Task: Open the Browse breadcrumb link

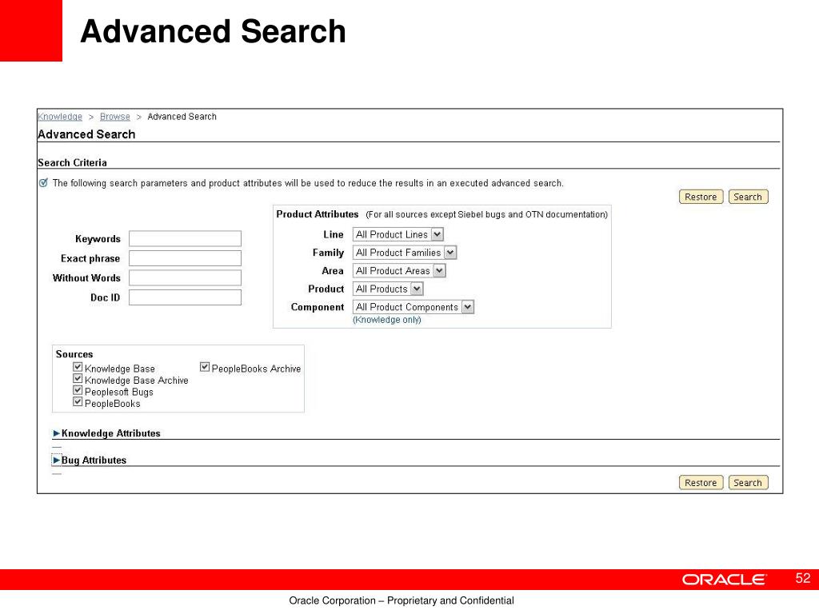Action: (x=115, y=117)
